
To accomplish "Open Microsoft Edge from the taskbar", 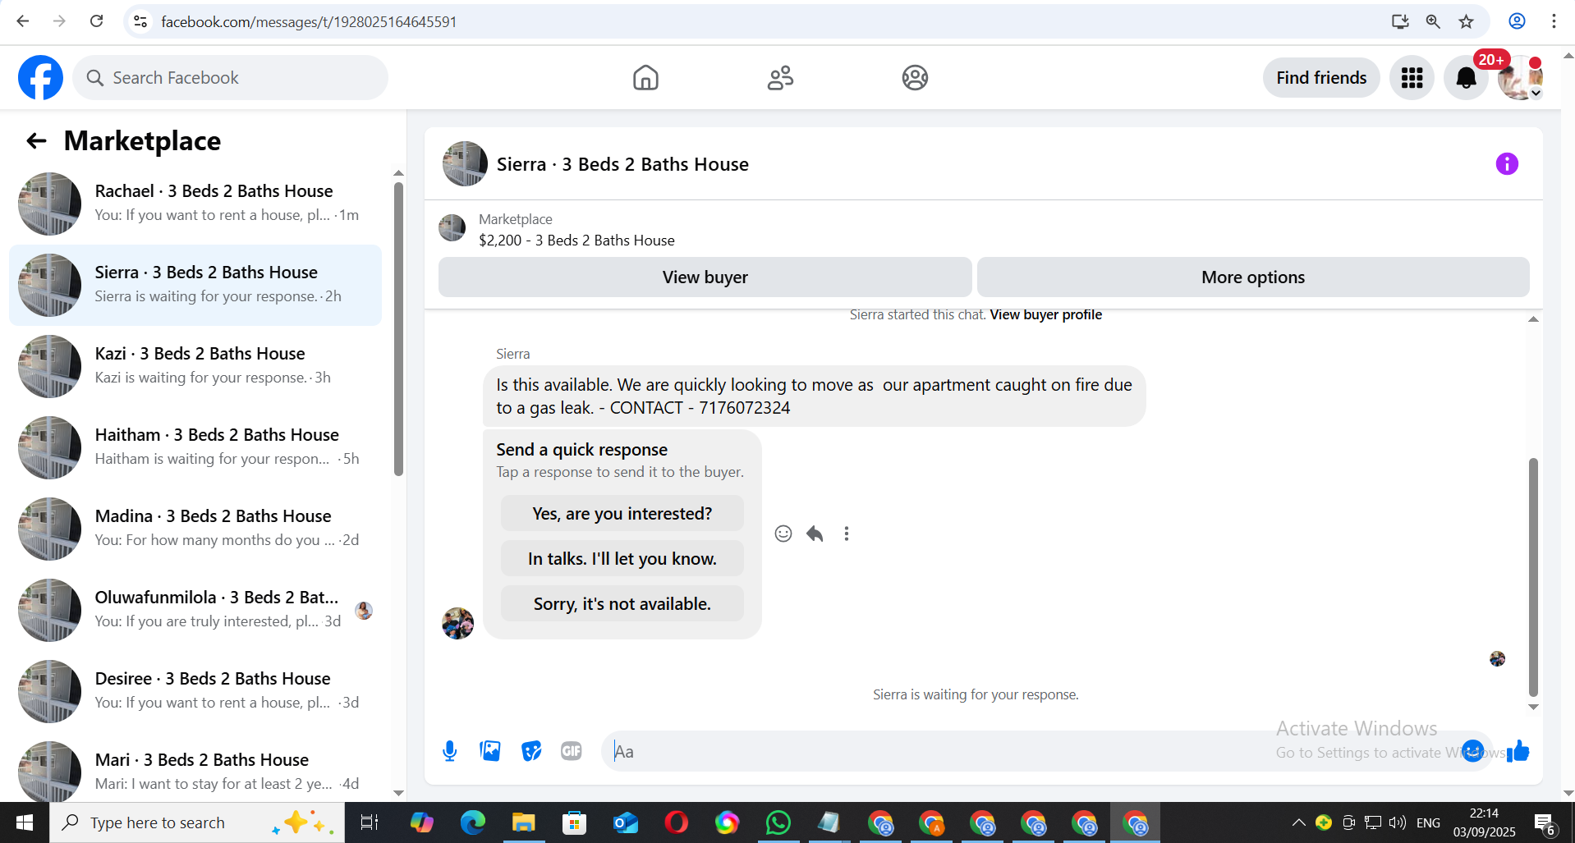I will 472,822.
